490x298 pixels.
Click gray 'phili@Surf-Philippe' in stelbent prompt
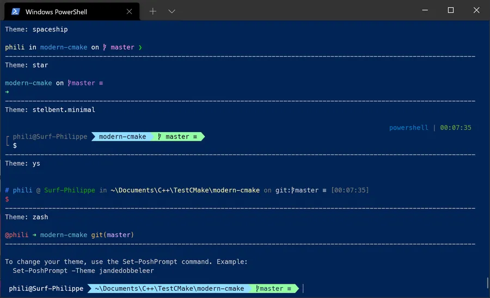pyautogui.click(x=50, y=136)
